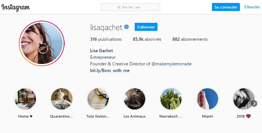
Task: Click the magnifier icon in search box
Action: [119, 7]
